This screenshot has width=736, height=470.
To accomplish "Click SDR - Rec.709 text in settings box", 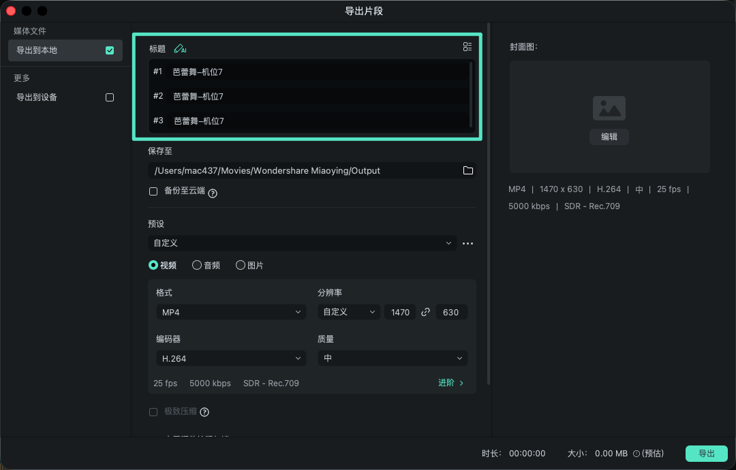I will click(x=271, y=383).
